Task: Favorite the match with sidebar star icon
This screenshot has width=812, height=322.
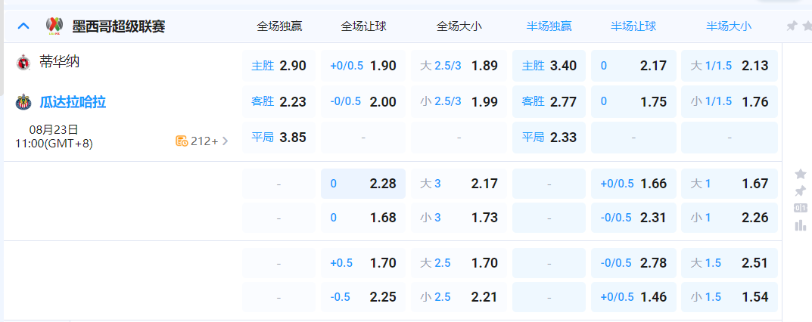Action: pos(800,174)
